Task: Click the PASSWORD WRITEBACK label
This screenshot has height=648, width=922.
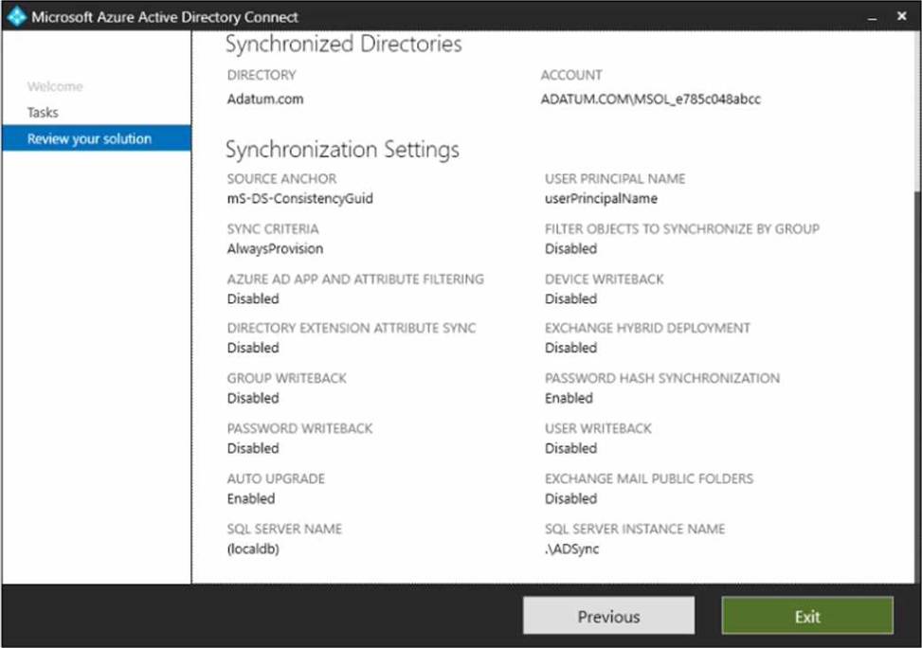Action: click(x=299, y=428)
